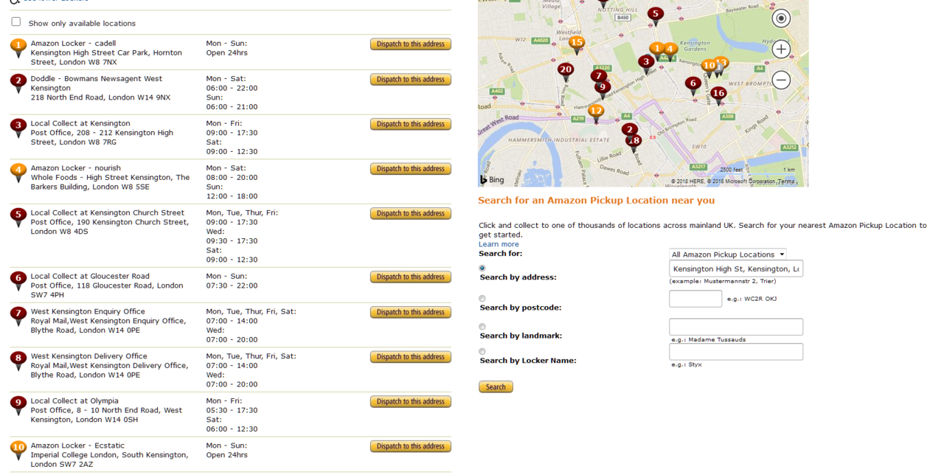
Task: Click list marker 3 beside Local Collect at Kensington
Action: point(18,128)
